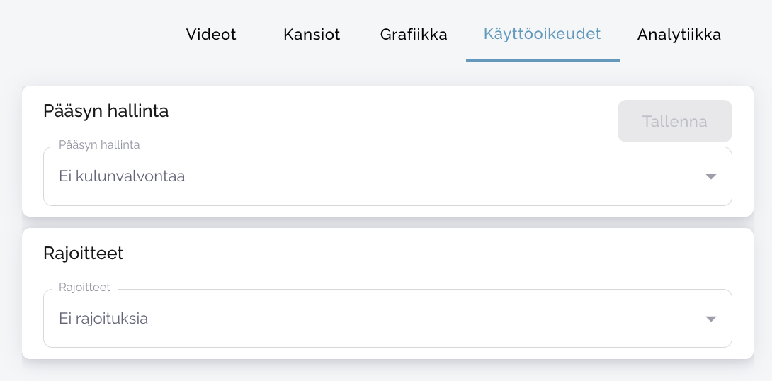Select the Käyttöoikeudet tab

(x=543, y=34)
